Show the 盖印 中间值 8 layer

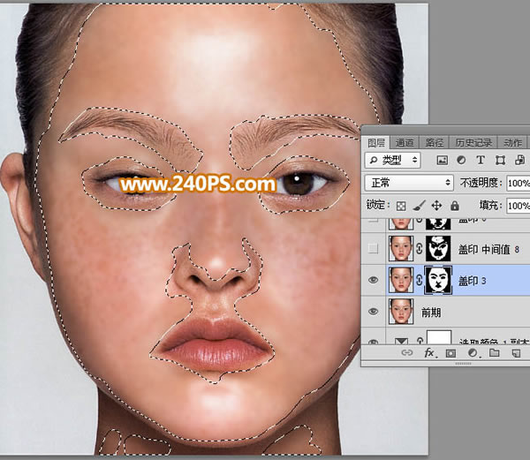tap(373, 249)
